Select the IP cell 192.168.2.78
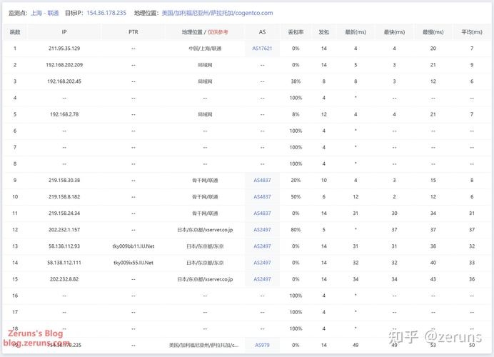The height and width of the screenshot is (357, 494). [64, 114]
